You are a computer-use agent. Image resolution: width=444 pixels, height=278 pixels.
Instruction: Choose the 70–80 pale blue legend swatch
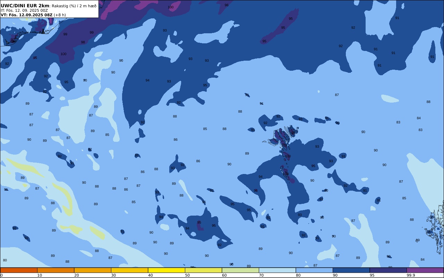tap(277, 270)
